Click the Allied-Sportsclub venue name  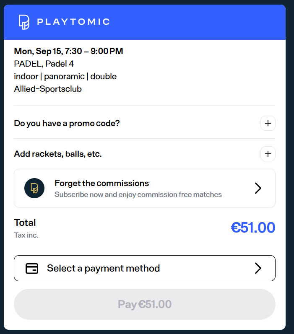point(47,89)
